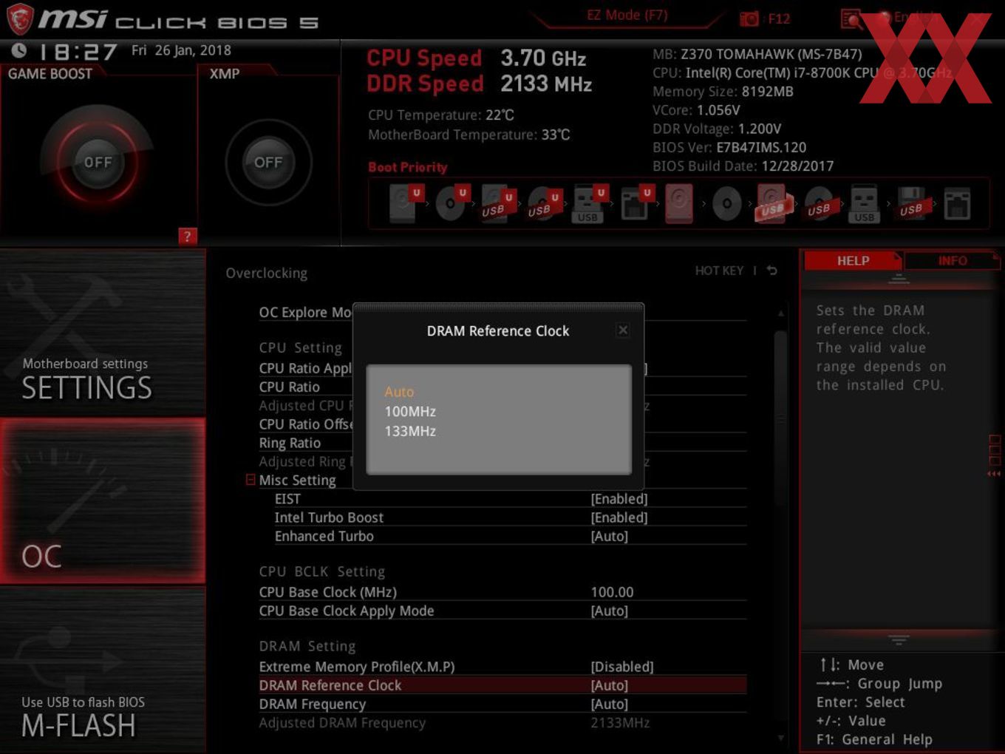Select the highlighted legacy hard disk boot icon
The height and width of the screenshot is (754, 1005).
(x=679, y=203)
